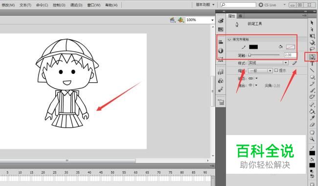This screenshot has width=318, height=186.
Task: Click the stage horizontal scrollbar
Action: pyautogui.click(x=68, y=161)
